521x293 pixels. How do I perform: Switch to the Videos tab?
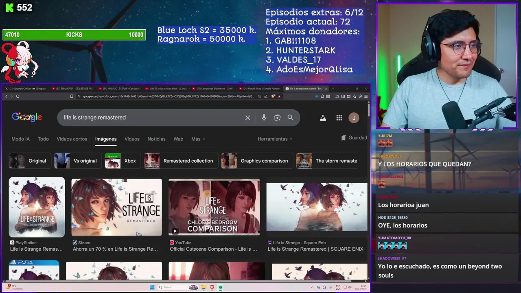(x=132, y=139)
